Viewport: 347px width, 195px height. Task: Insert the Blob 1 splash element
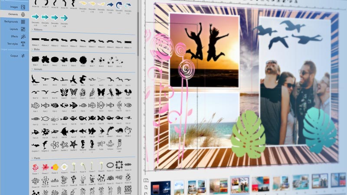pyautogui.click(x=36, y=59)
